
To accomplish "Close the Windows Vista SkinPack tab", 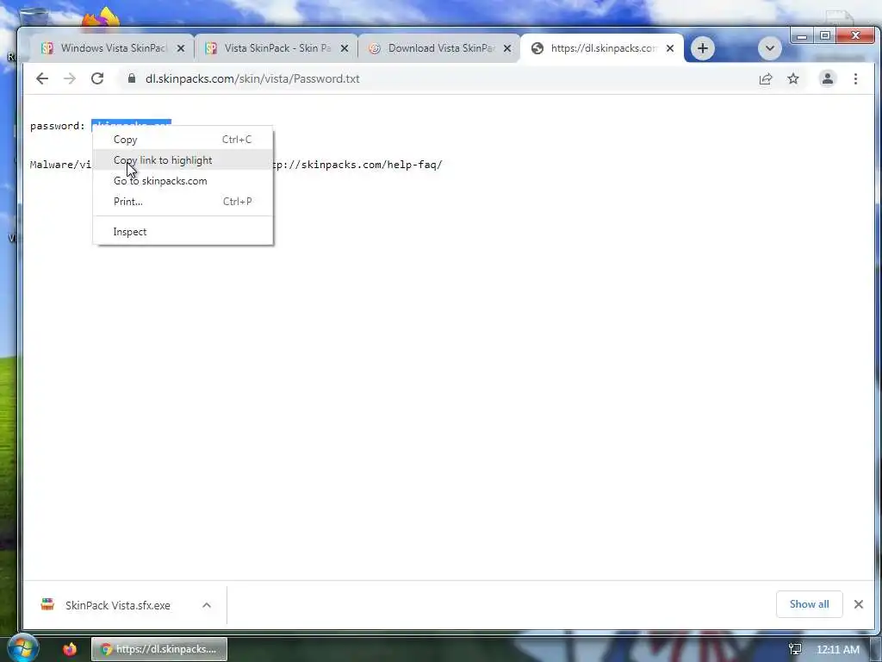I will pyautogui.click(x=181, y=48).
